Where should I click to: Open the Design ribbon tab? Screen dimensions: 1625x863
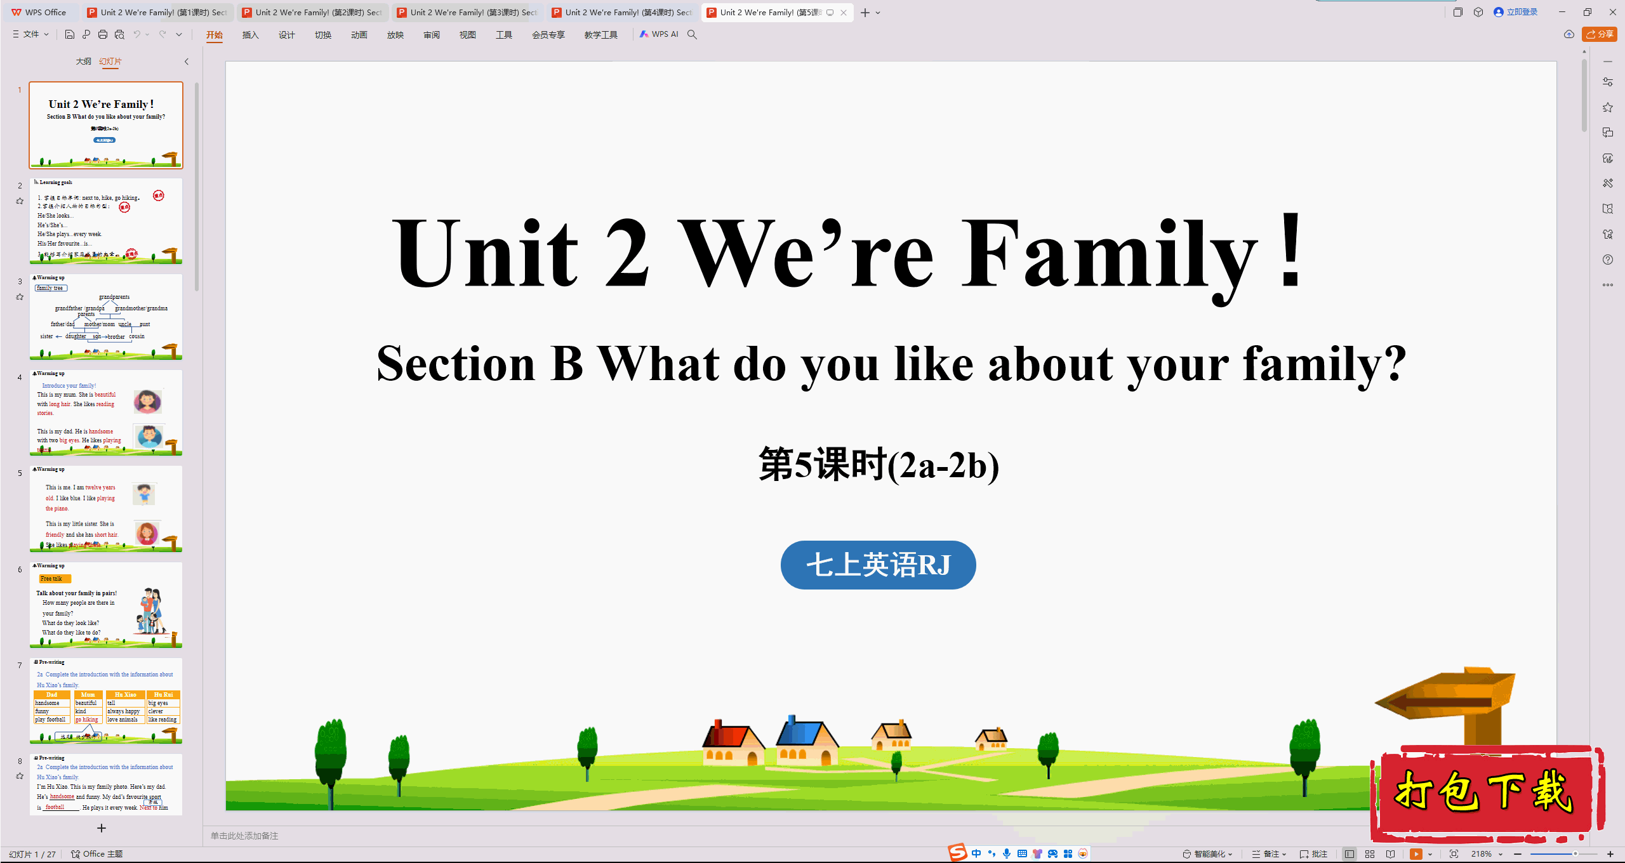pyautogui.click(x=287, y=35)
